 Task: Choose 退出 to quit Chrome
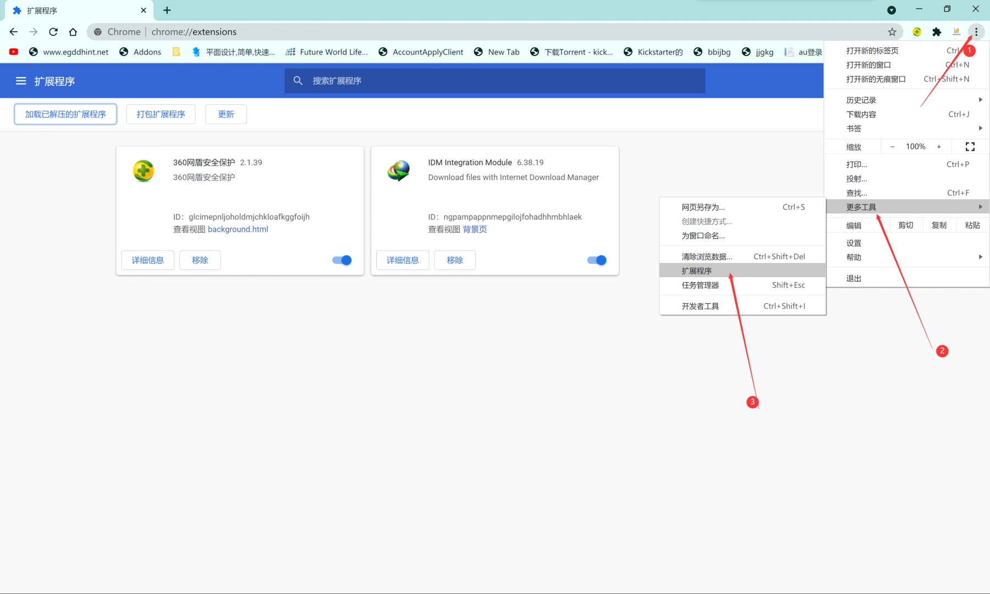[x=908, y=278]
